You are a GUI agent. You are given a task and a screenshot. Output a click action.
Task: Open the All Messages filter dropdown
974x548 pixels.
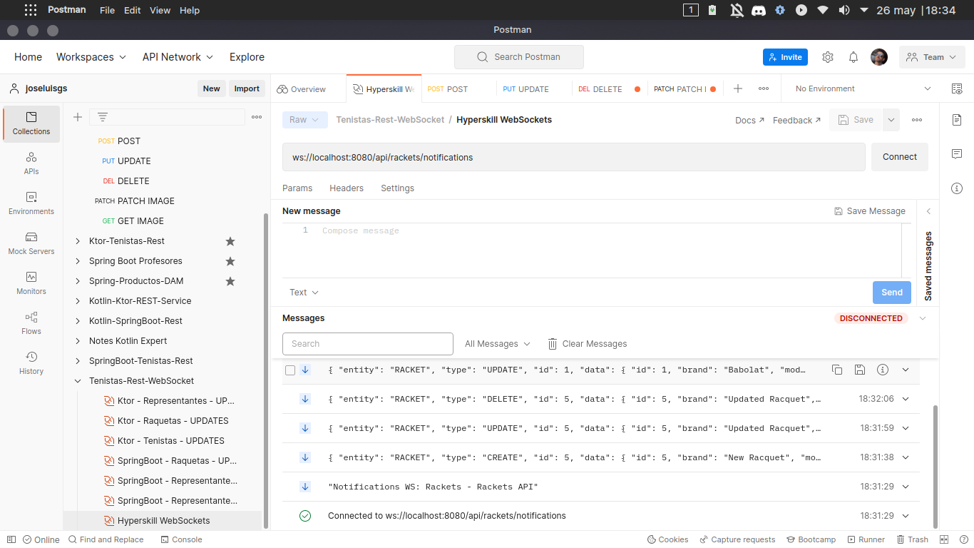tap(498, 344)
